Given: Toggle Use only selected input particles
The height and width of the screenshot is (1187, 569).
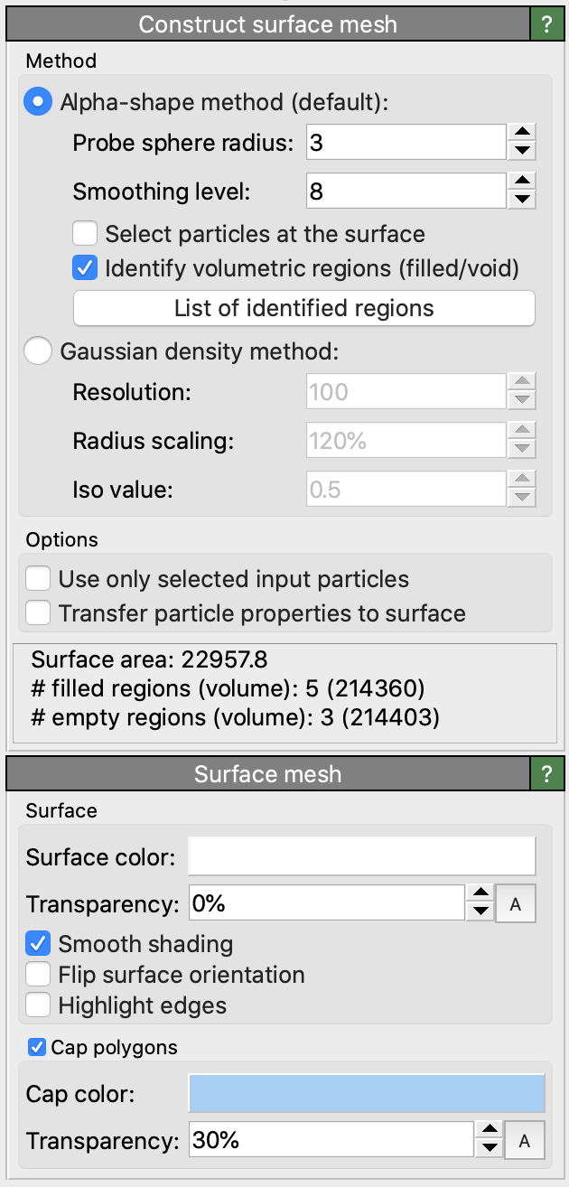Looking at the screenshot, I should coord(39,579).
